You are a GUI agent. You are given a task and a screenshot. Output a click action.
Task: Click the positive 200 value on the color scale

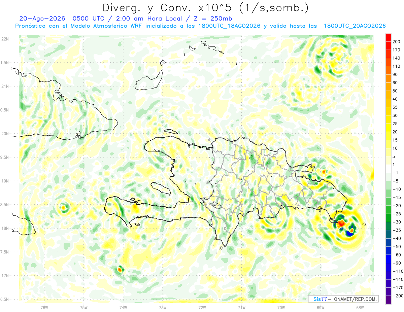(397, 42)
